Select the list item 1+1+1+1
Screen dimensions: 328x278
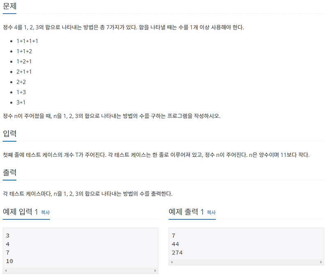[27, 41]
